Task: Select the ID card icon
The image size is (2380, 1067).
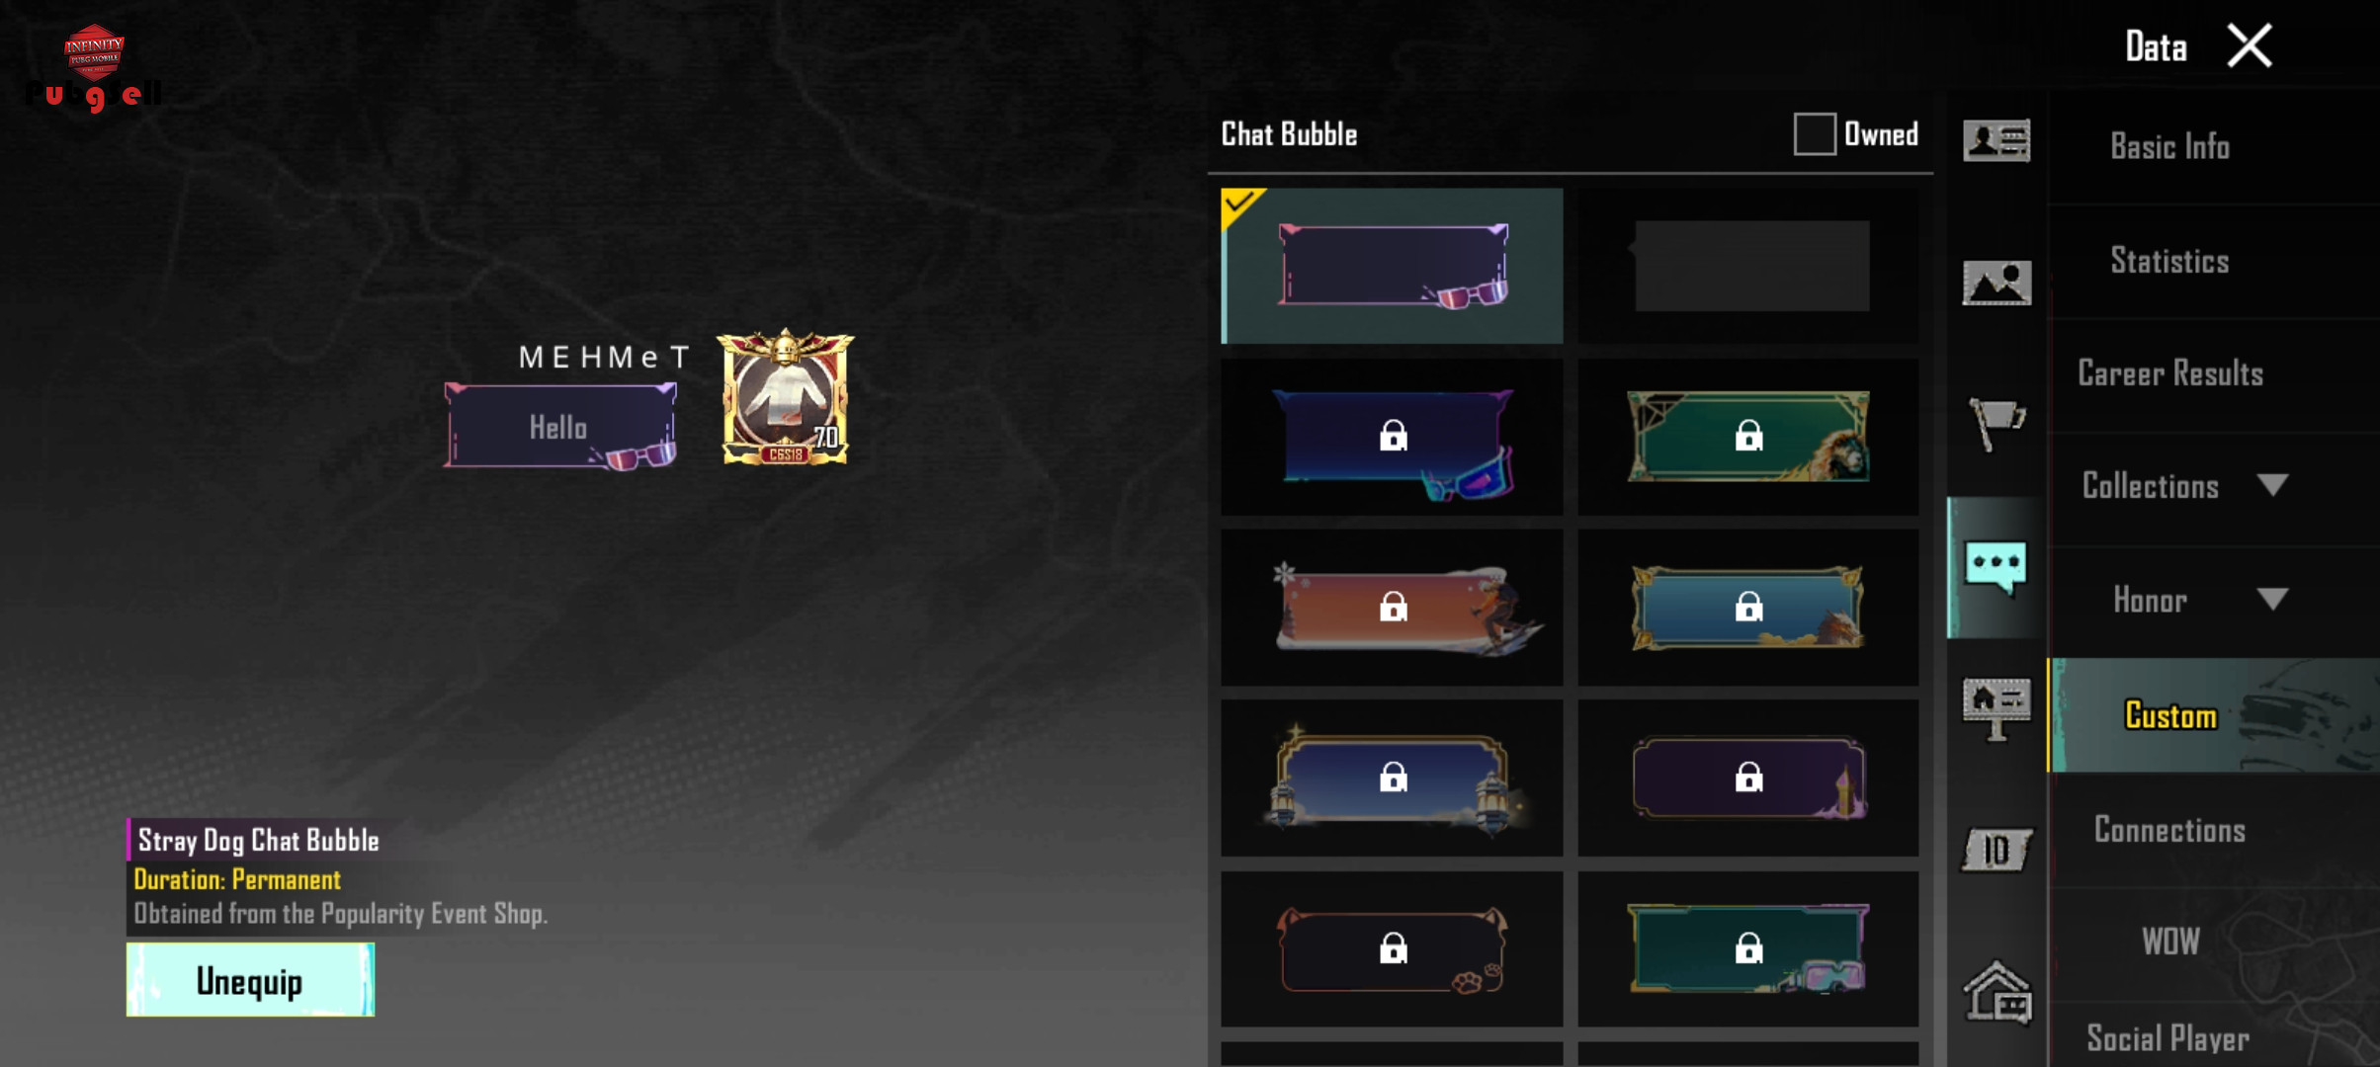Action: coord(1997,850)
